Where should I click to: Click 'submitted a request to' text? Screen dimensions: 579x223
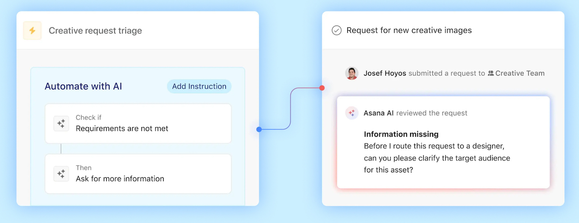point(447,73)
